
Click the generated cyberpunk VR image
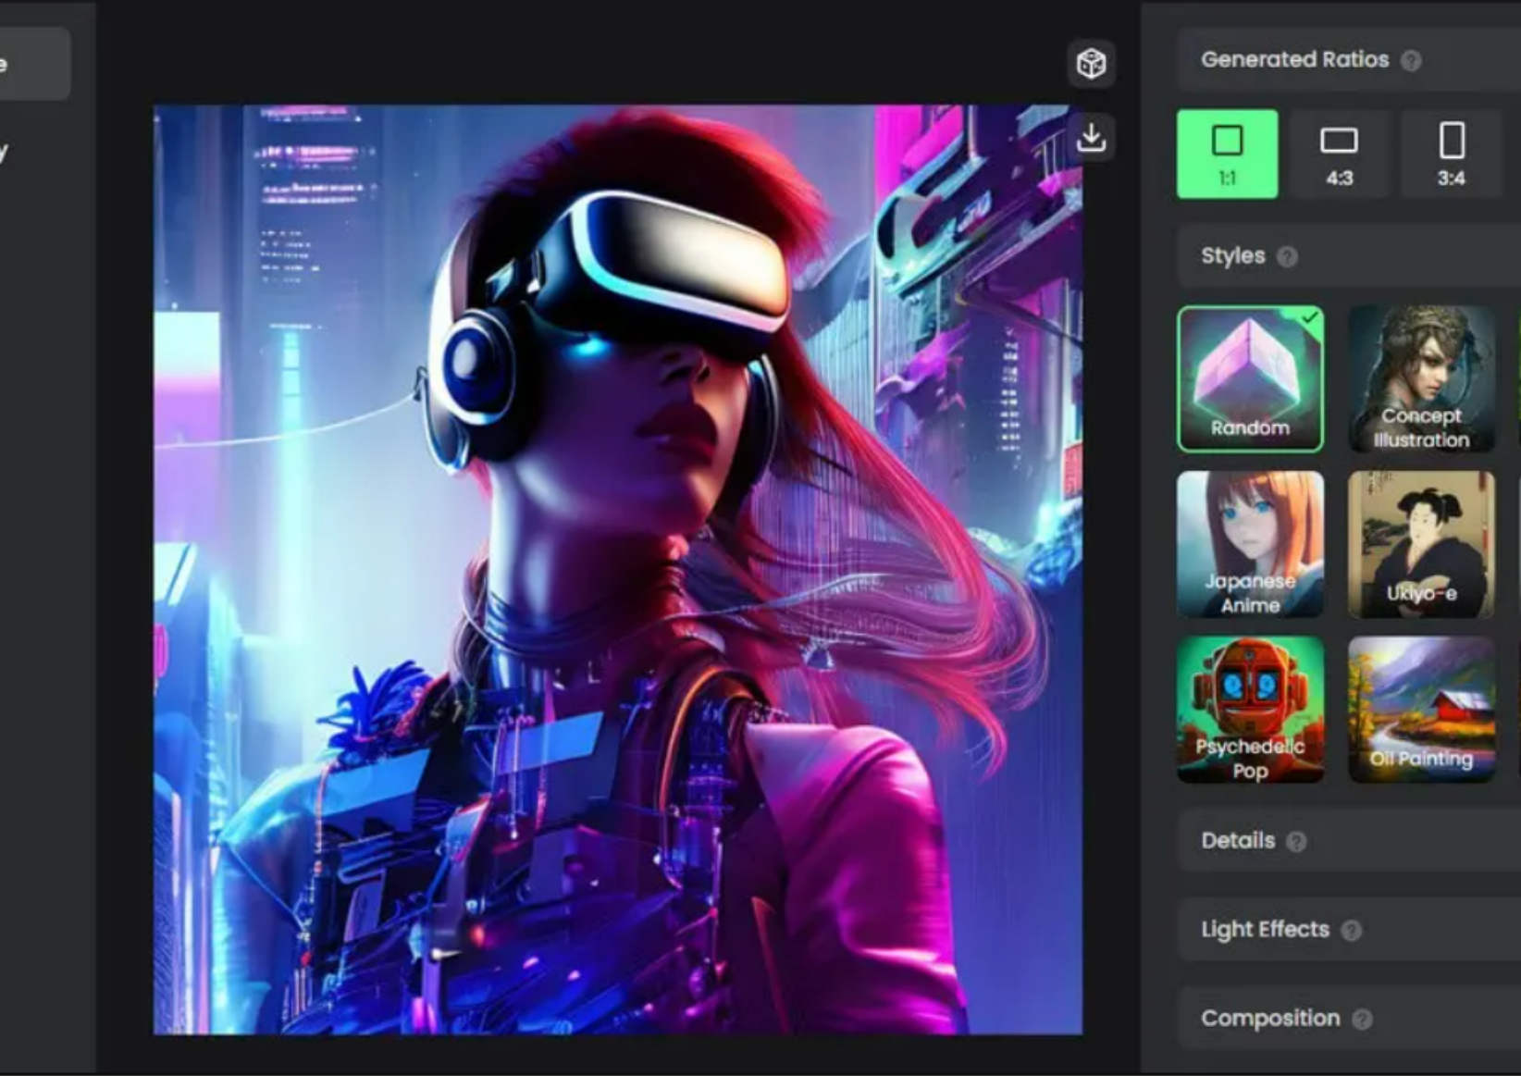pos(617,569)
